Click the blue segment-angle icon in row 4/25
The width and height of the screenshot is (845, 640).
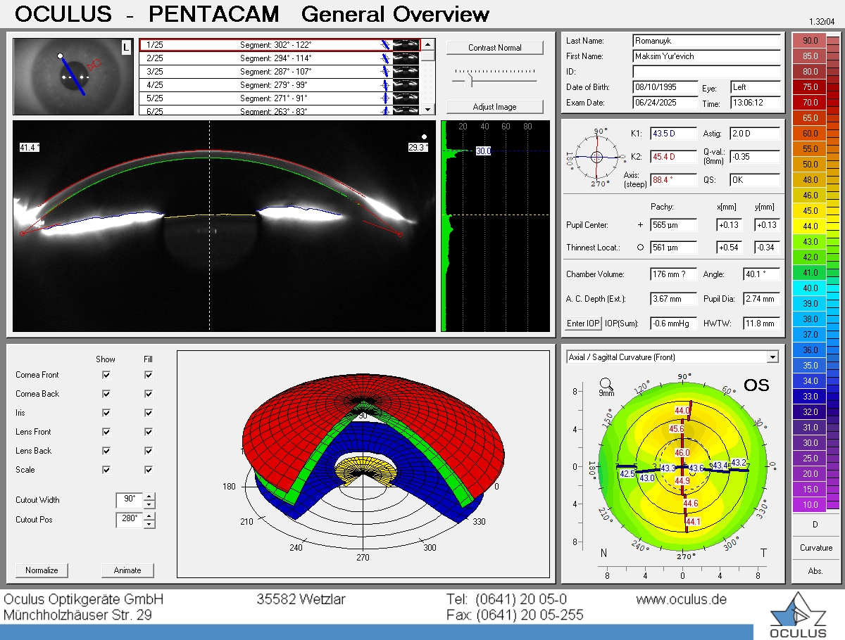(x=385, y=84)
